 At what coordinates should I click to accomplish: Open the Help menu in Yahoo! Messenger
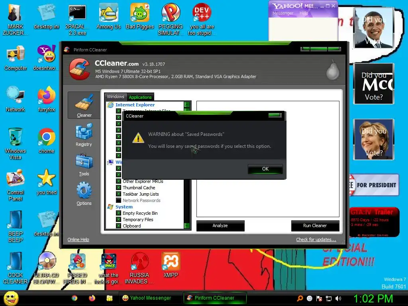304,13
